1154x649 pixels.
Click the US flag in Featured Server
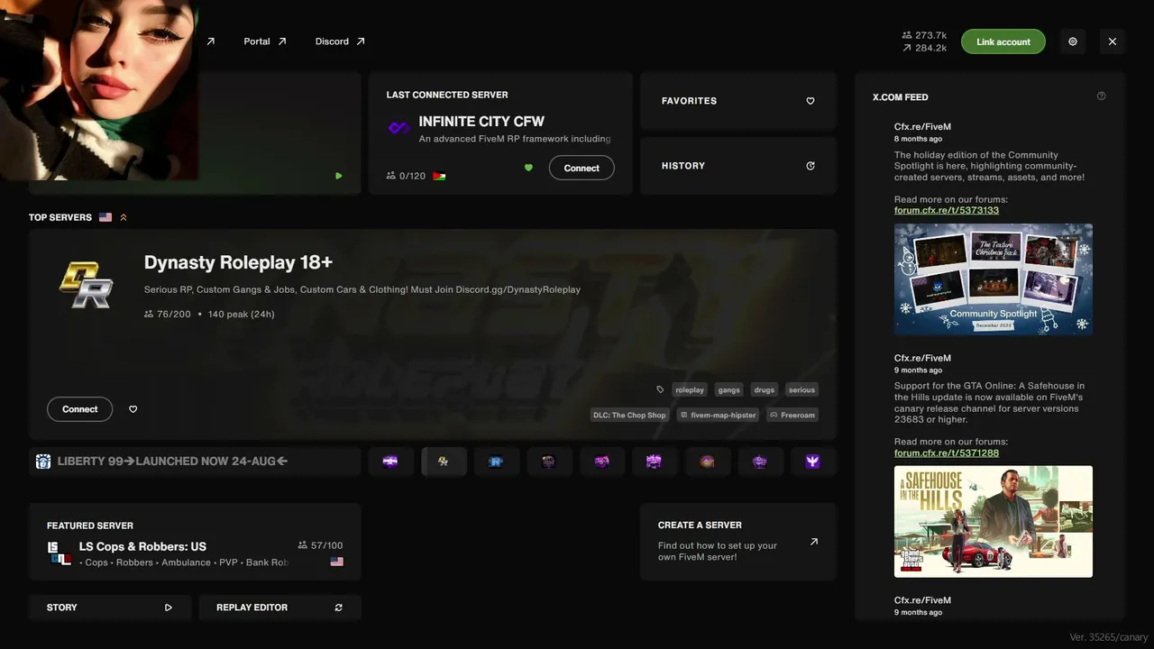(x=337, y=562)
